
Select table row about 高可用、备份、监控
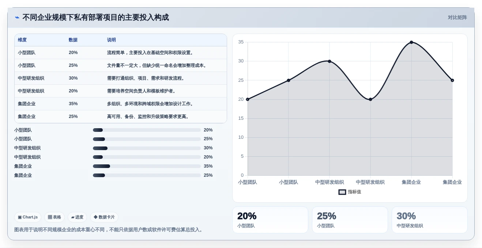[121, 117]
